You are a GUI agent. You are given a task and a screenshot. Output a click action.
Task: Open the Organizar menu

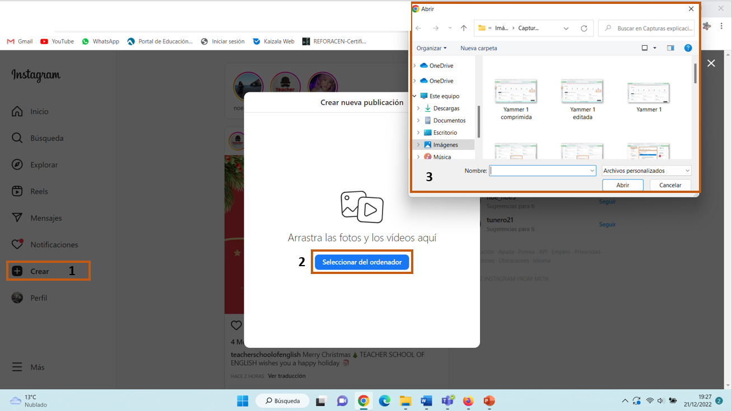click(431, 48)
